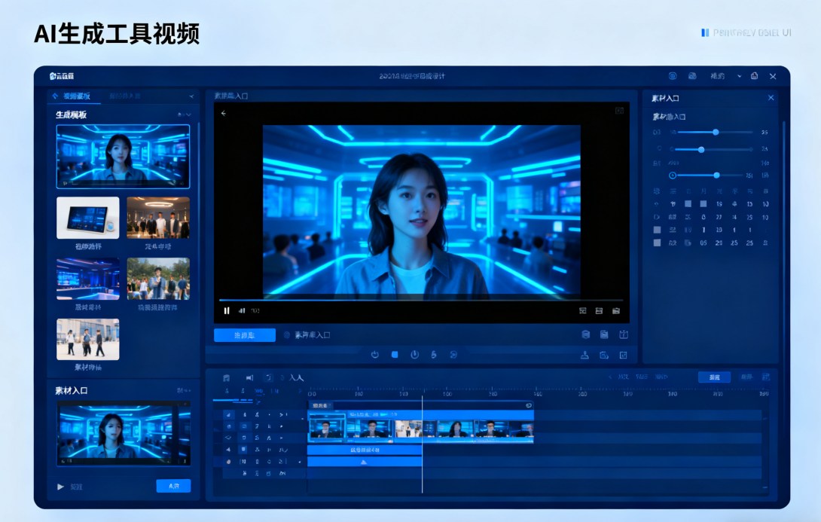The height and width of the screenshot is (522, 821).
Task: Switch to the 视频模板 tab
Action: click(76, 96)
